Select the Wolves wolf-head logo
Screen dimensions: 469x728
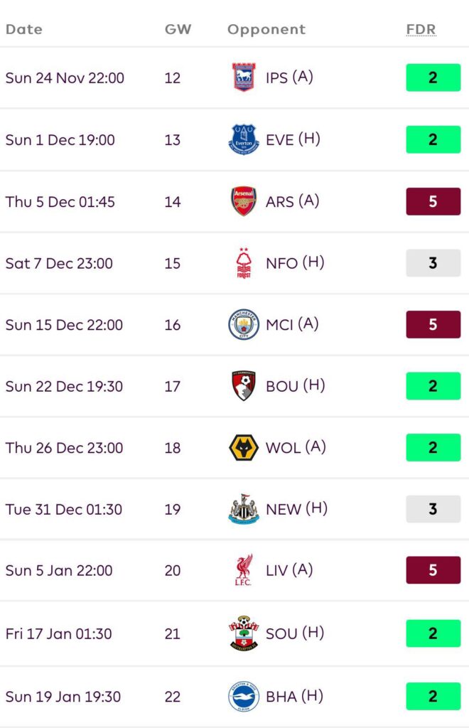pos(244,448)
